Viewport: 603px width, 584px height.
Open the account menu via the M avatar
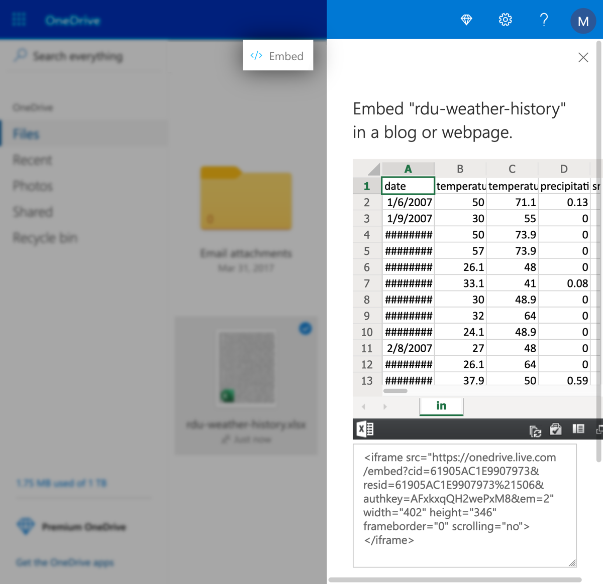click(x=583, y=21)
